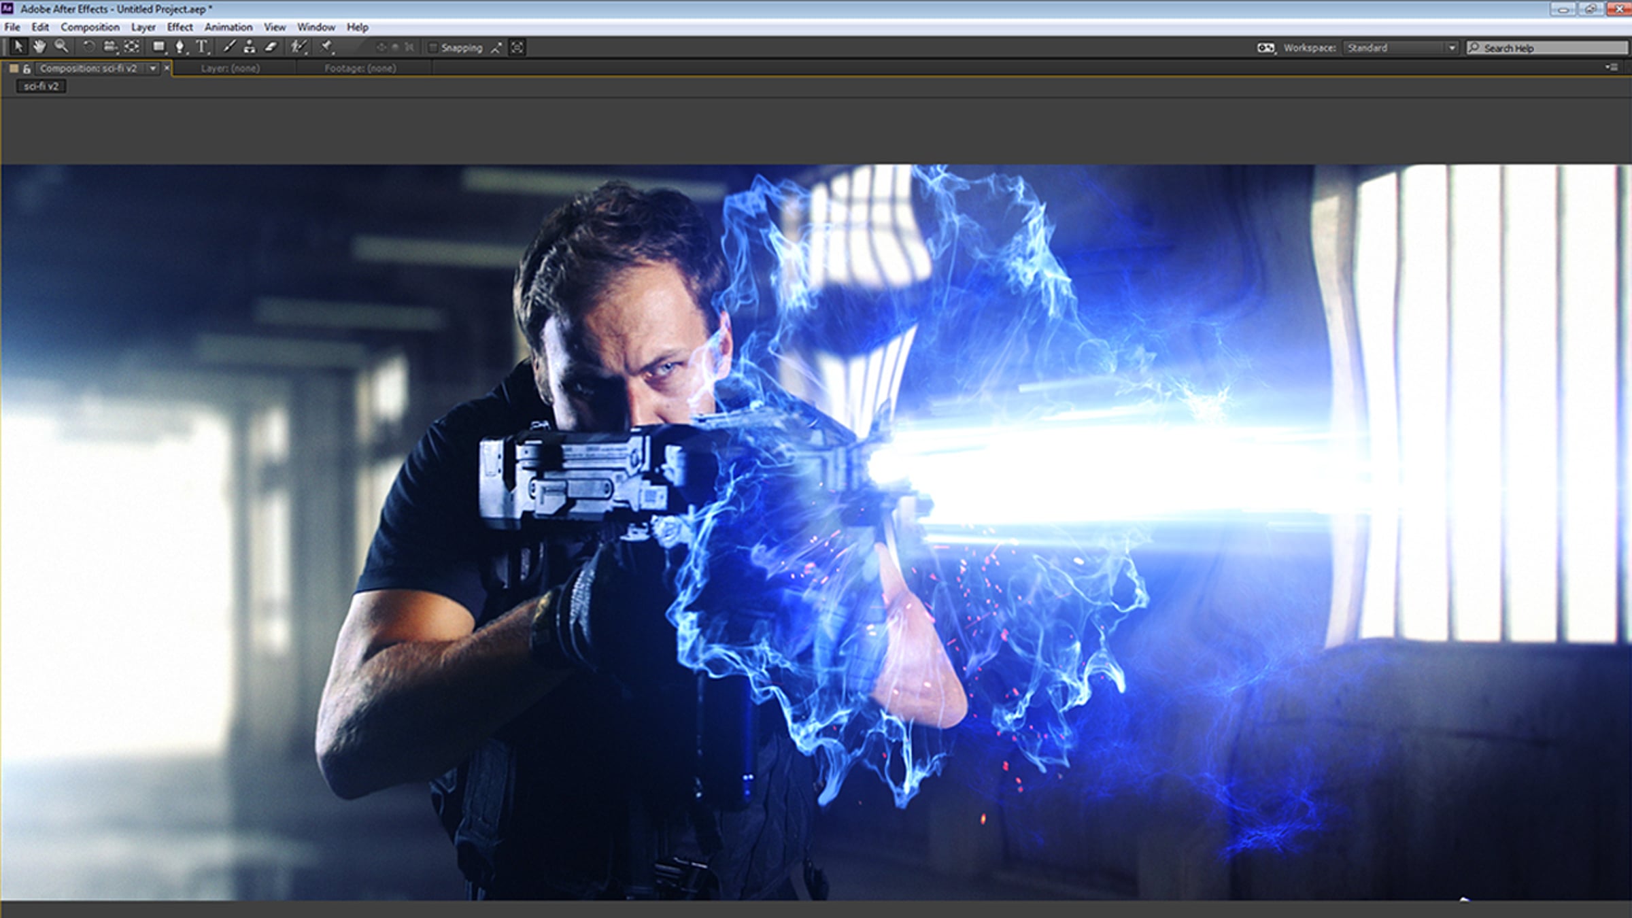This screenshot has height=918, width=1632.
Task: Enable the Snapping checkbox
Action: [432, 48]
